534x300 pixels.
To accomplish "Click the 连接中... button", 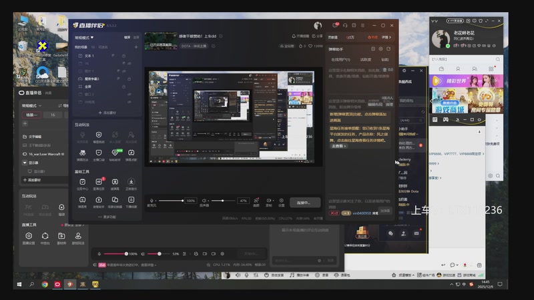I will (x=305, y=203).
